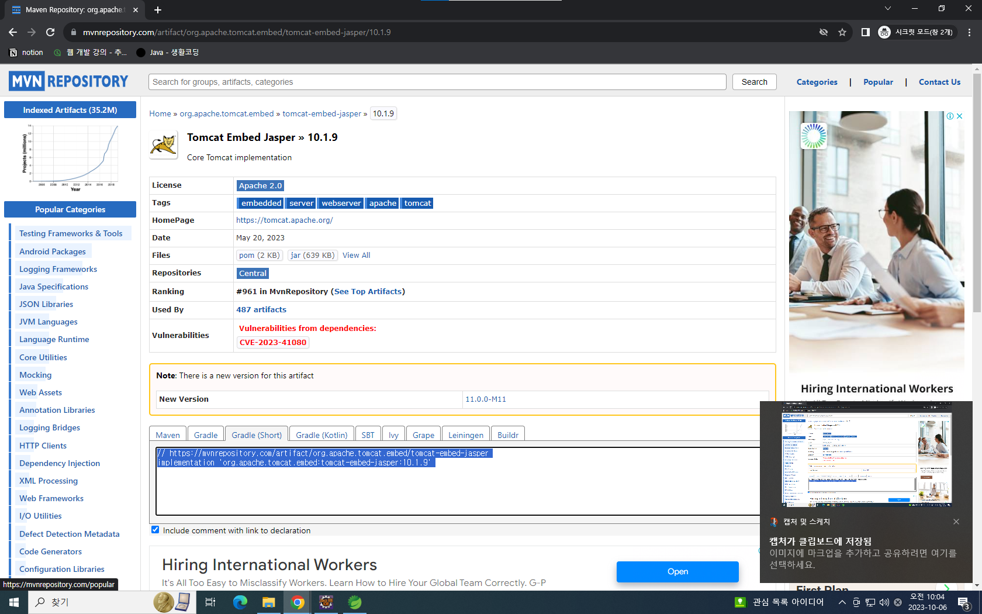The width and height of the screenshot is (982, 614).
Task: Open Task View on taskbar
Action: [x=210, y=602]
